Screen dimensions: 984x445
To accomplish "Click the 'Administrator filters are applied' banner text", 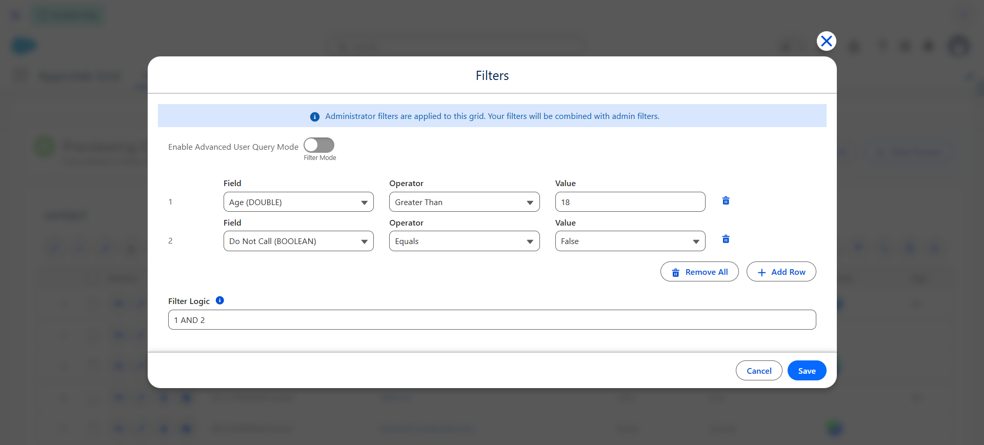I will (x=492, y=116).
